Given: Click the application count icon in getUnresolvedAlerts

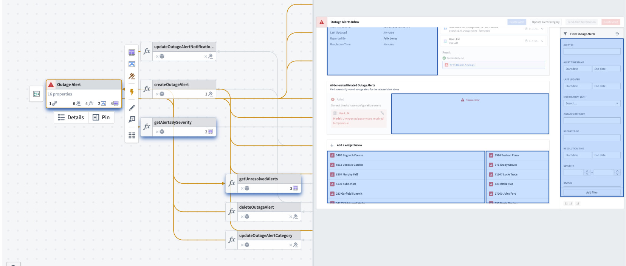Looking at the screenshot, I should click(296, 188).
